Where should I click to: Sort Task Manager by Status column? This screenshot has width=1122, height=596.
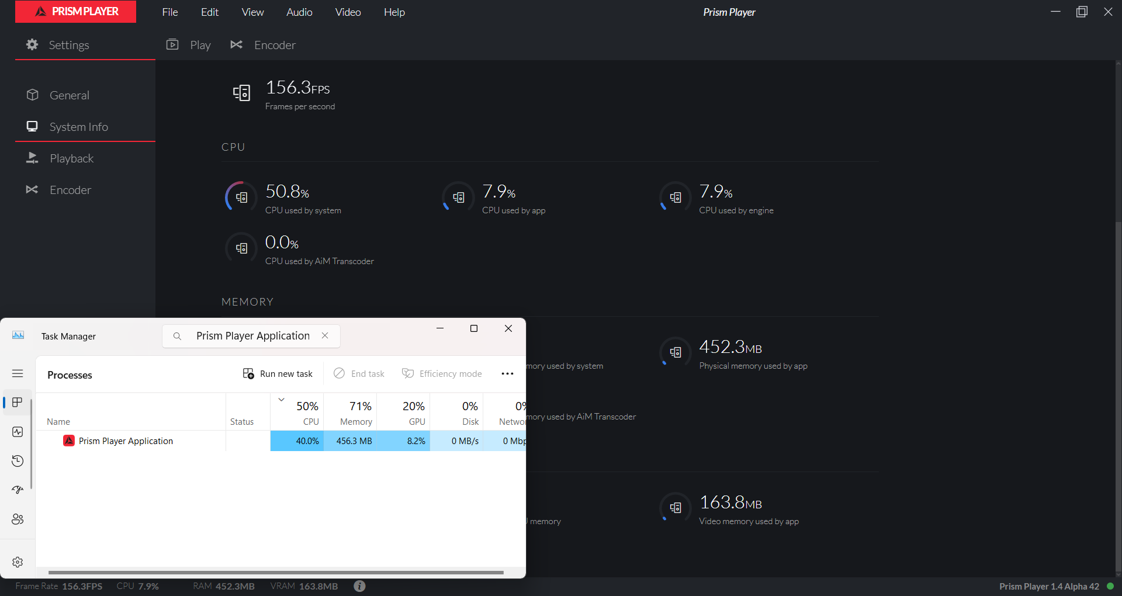coord(248,412)
